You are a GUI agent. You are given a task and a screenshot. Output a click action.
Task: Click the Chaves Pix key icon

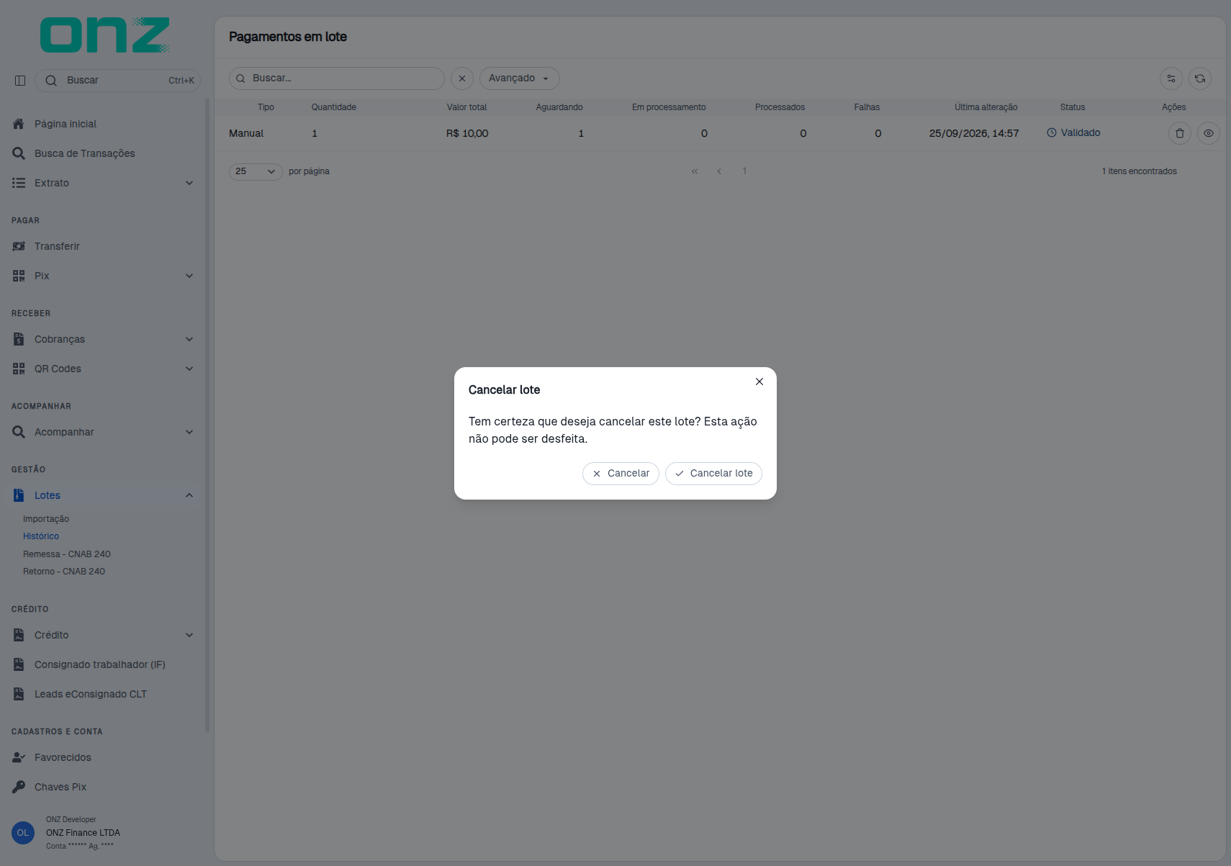[19, 787]
